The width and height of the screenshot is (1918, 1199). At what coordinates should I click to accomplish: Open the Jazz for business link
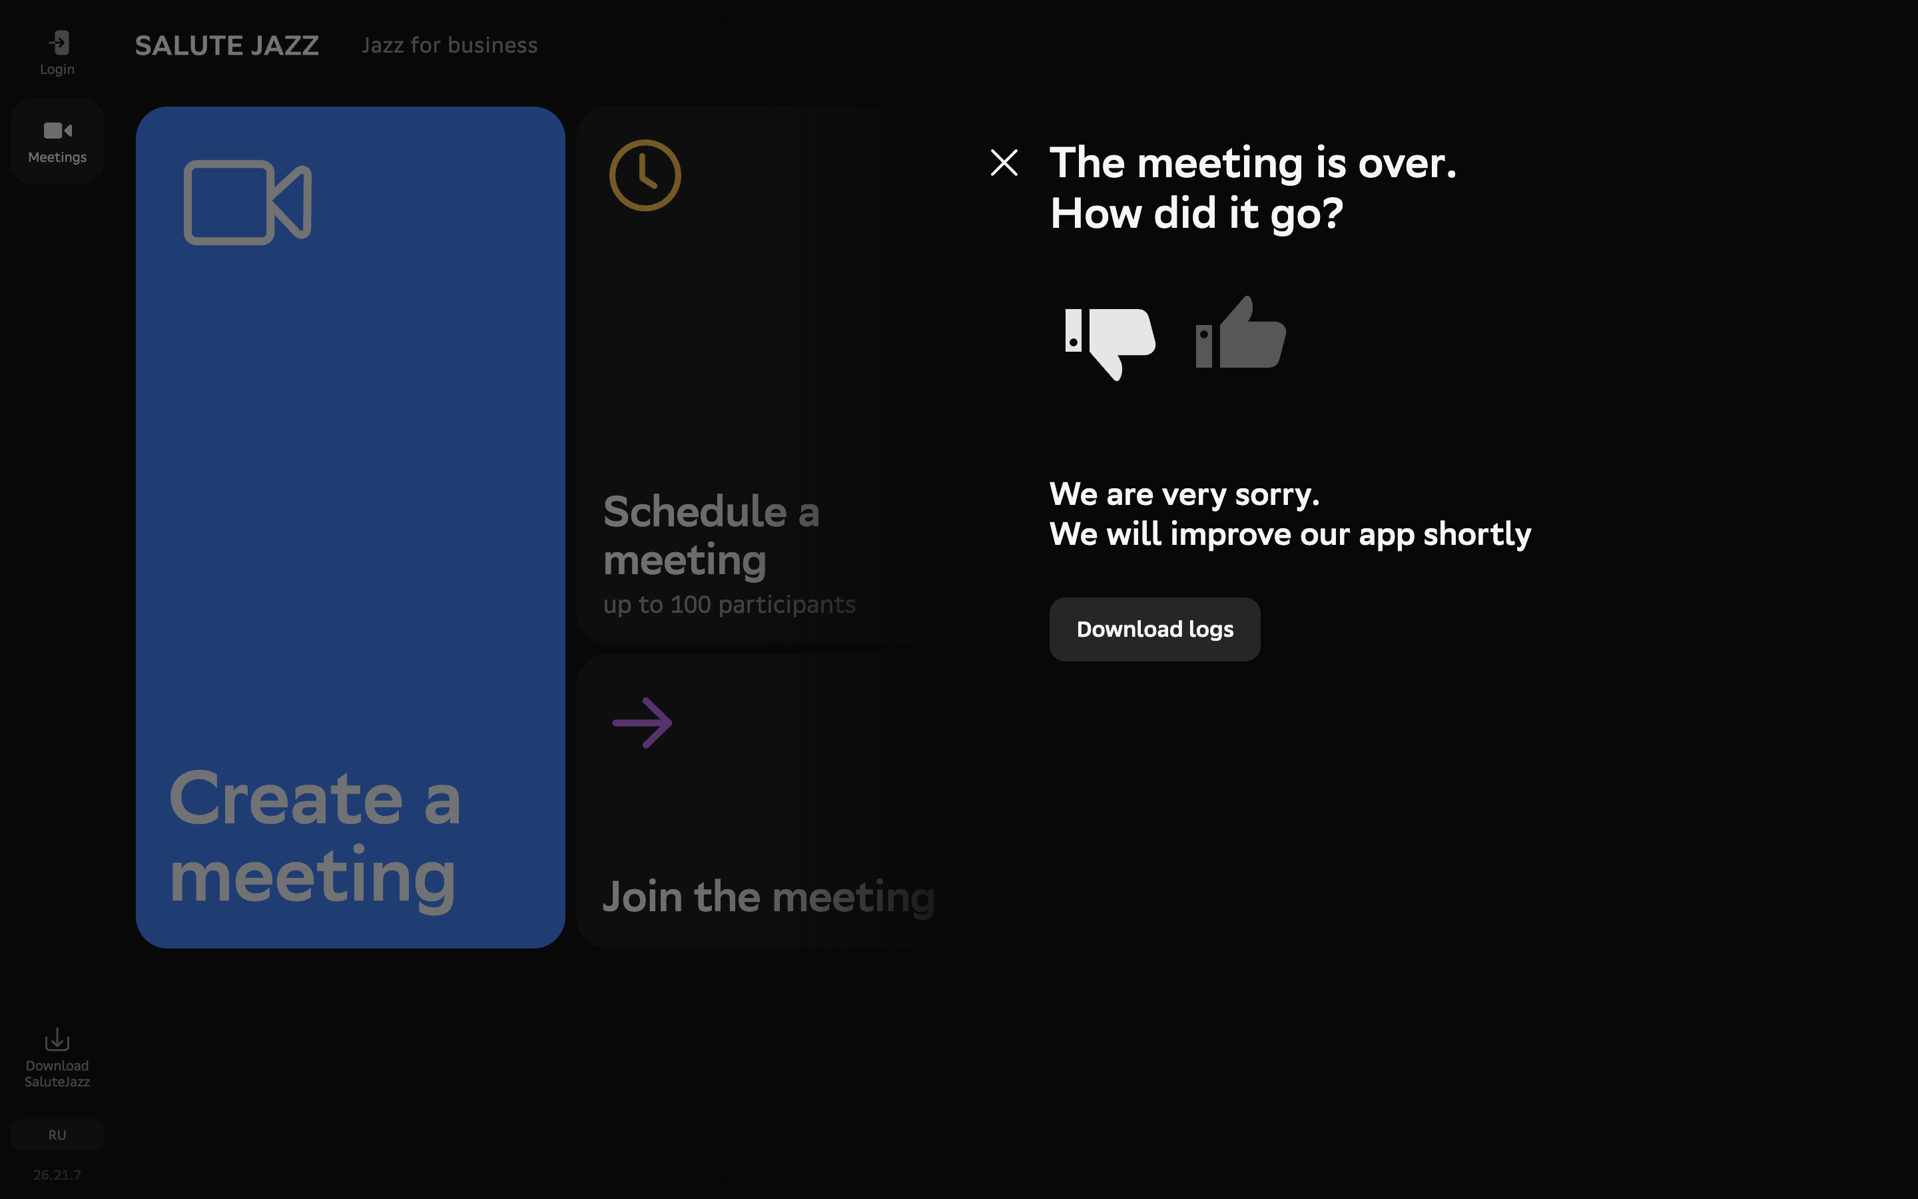(x=450, y=45)
